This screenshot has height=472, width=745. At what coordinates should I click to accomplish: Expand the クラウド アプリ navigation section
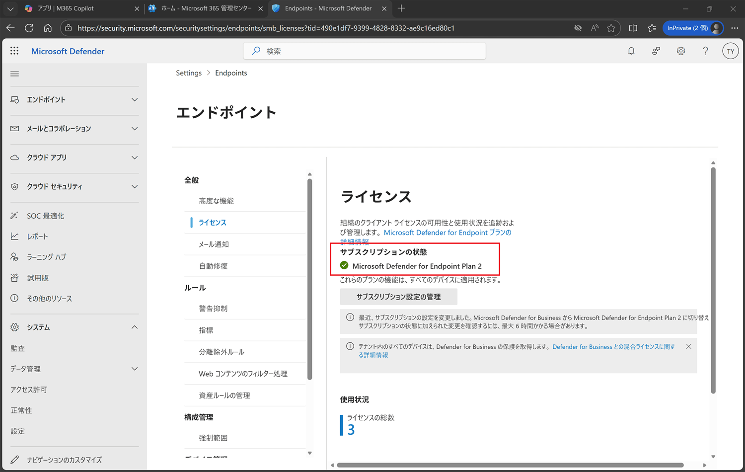click(x=74, y=157)
